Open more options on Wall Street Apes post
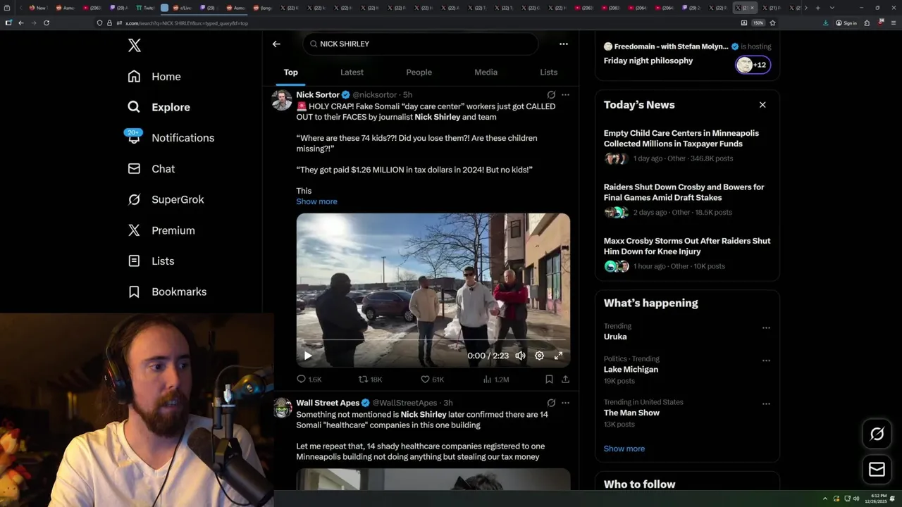Image resolution: width=902 pixels, height=507 pixels. (x=565, y=403)
